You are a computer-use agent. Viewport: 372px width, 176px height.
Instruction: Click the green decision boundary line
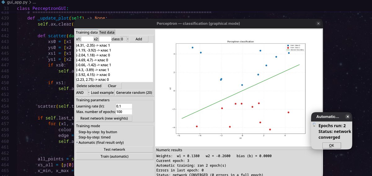click(x=241, y=91)
